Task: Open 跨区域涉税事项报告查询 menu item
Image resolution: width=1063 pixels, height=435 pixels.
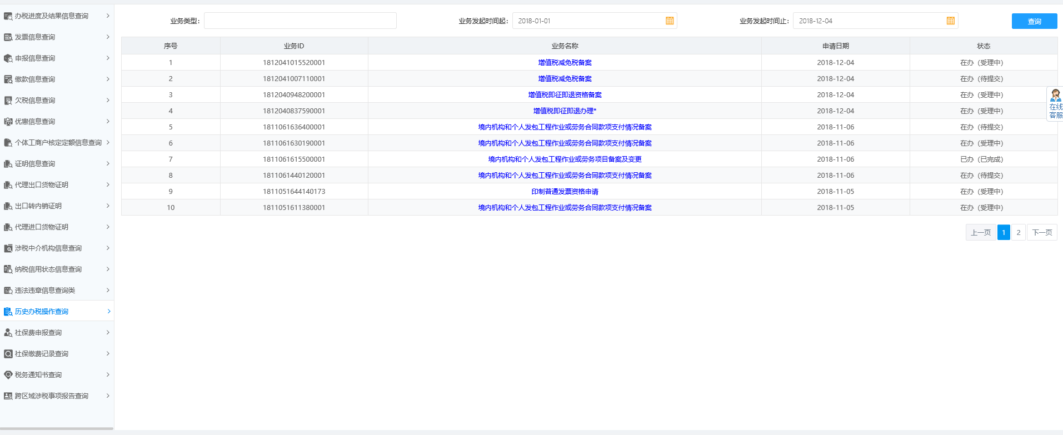Action: [52, 396]
